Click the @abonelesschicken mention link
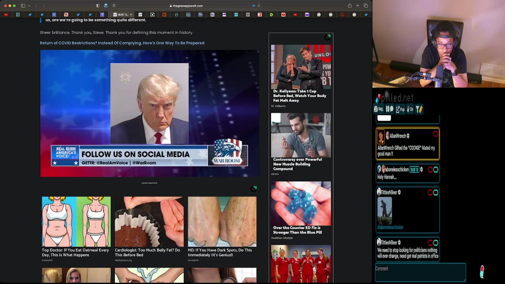The width and height of the screenshot is (505, 284). pos(390,227)
